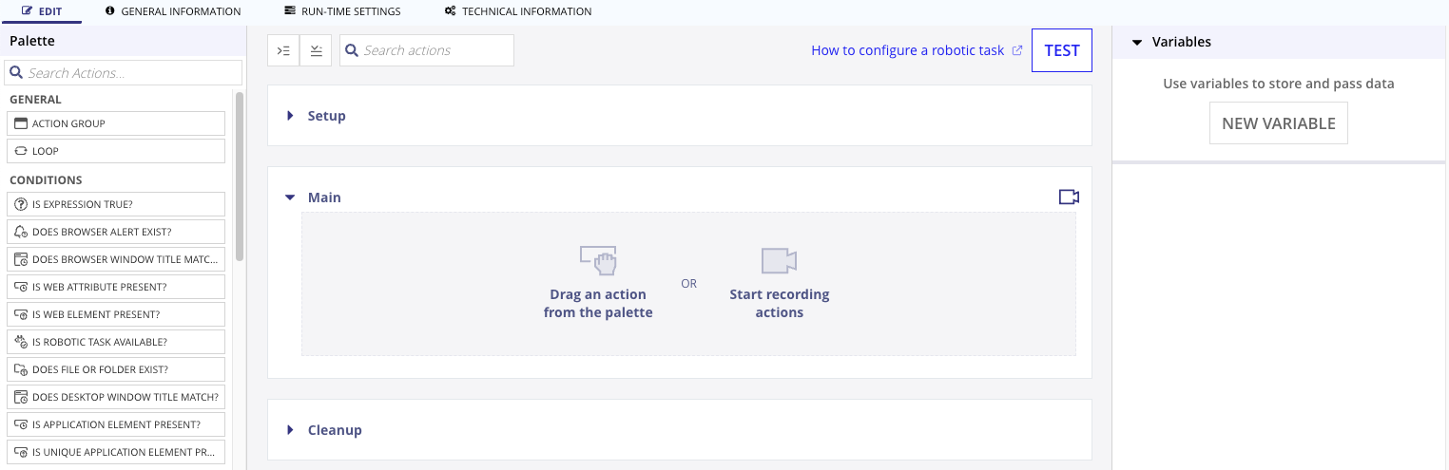Click the Is Expression True question icon
The image size is (1449, 470).
pos(21,204)
